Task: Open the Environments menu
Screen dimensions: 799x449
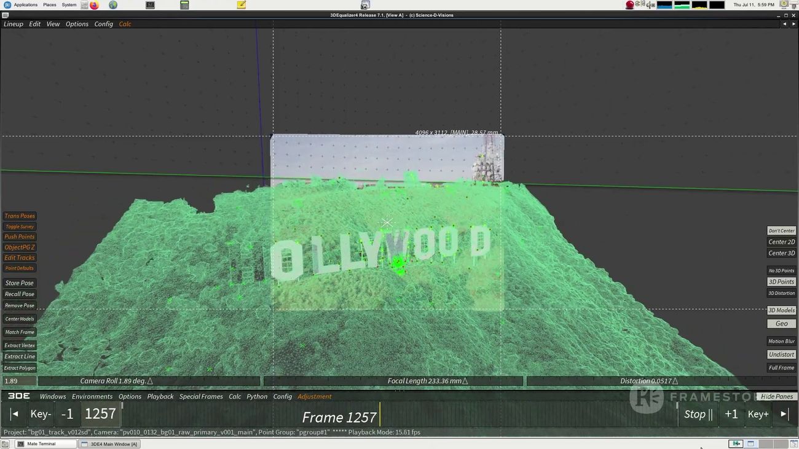Action: (x=92, y=397)
